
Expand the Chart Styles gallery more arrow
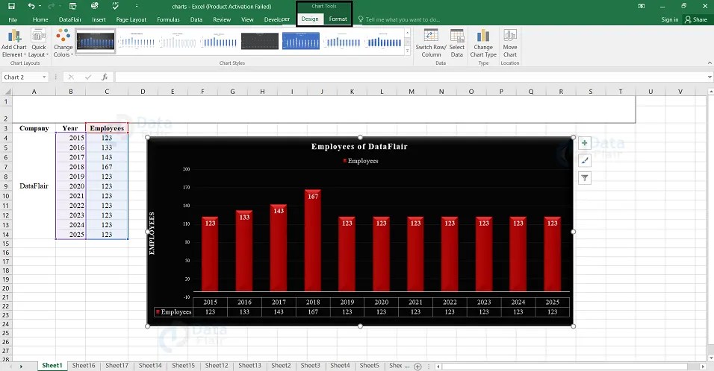coord(408,51)
